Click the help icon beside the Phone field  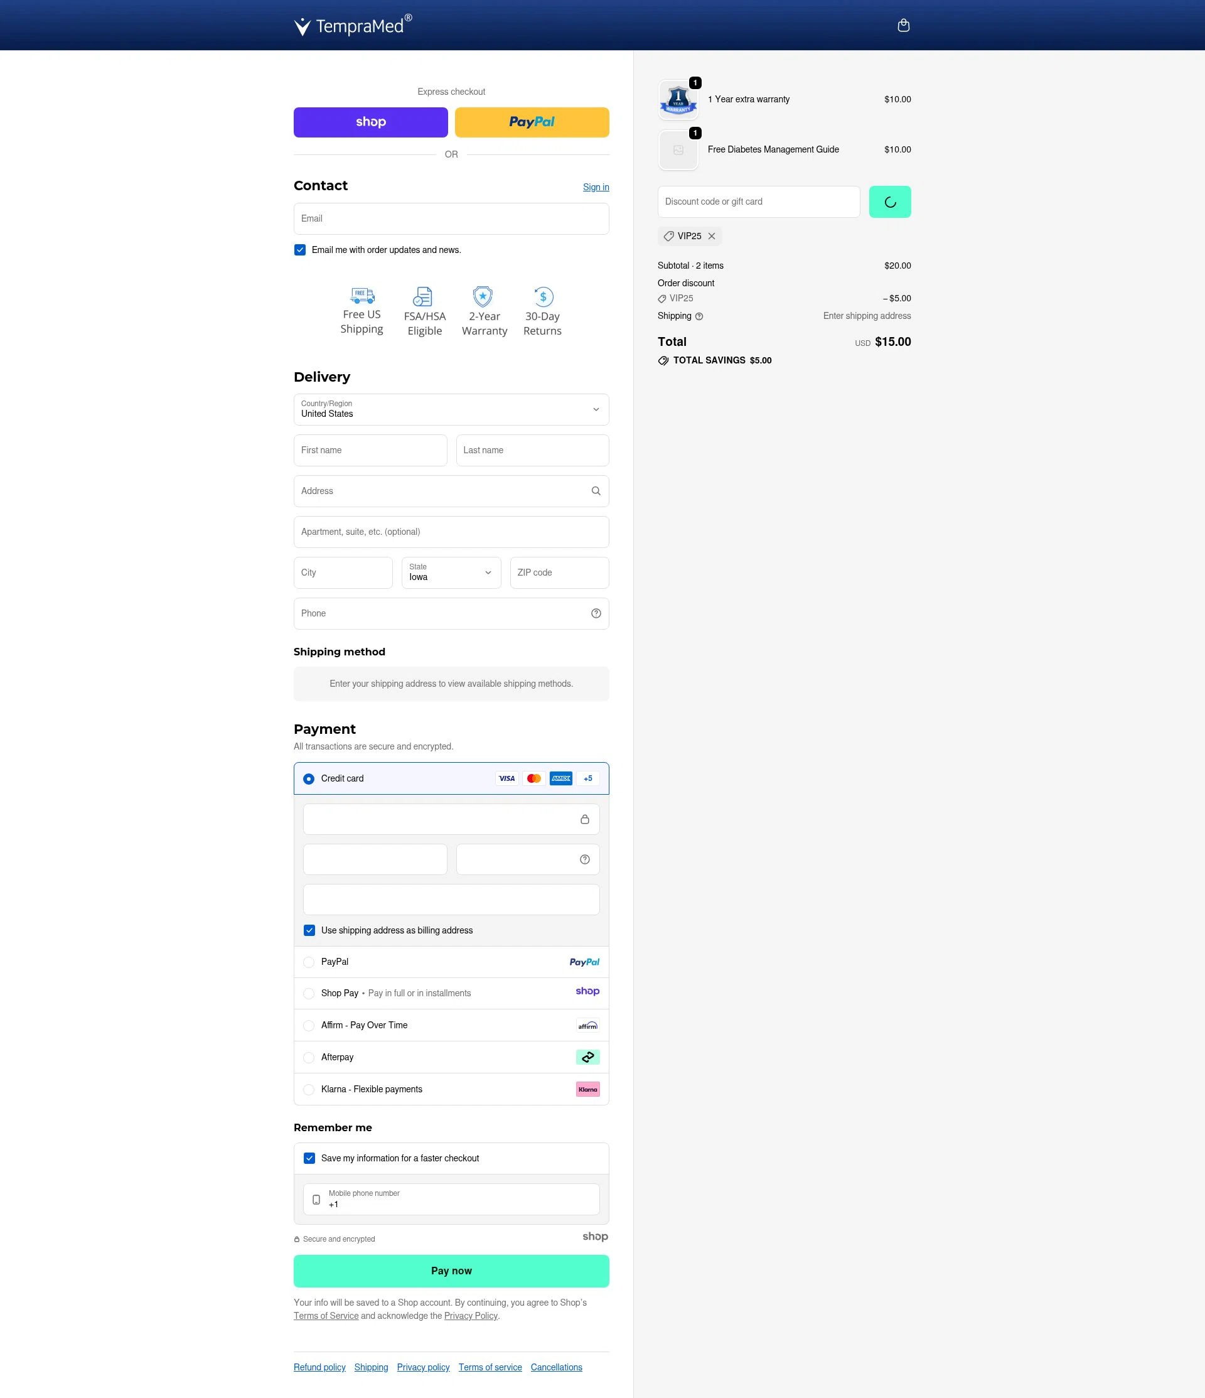point(596,613)
